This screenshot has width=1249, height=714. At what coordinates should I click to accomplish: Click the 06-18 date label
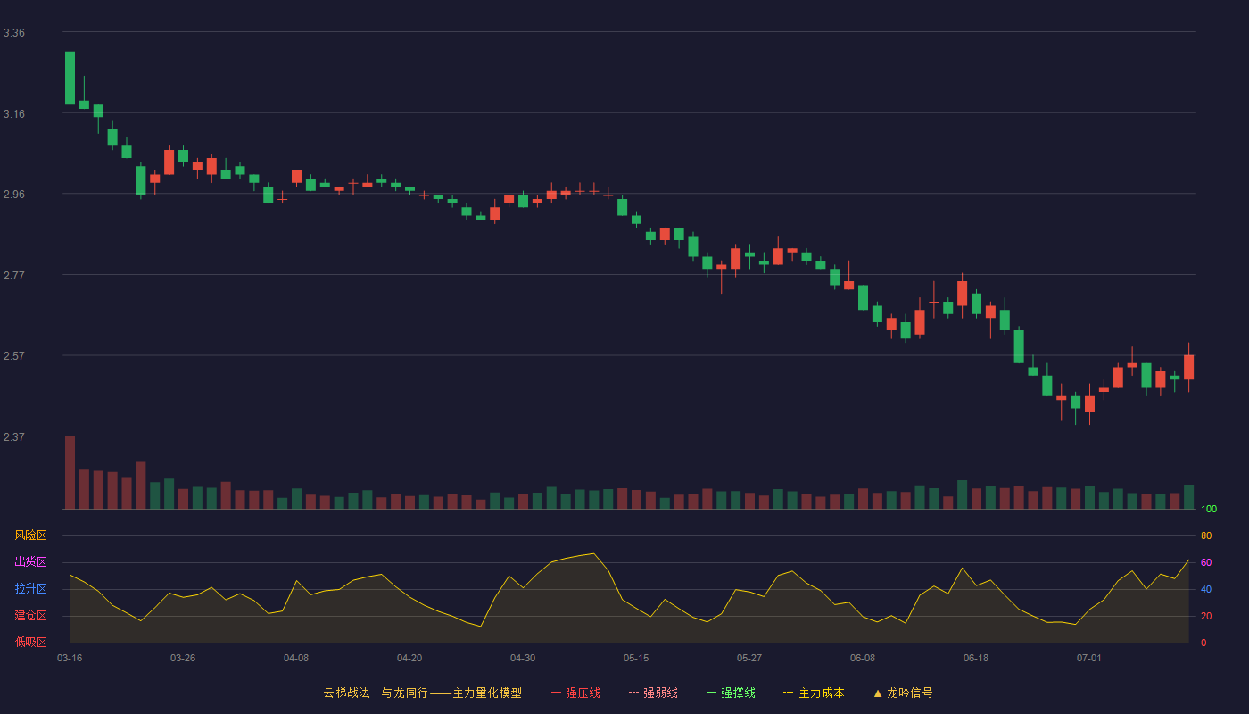[x=976, y=658]
